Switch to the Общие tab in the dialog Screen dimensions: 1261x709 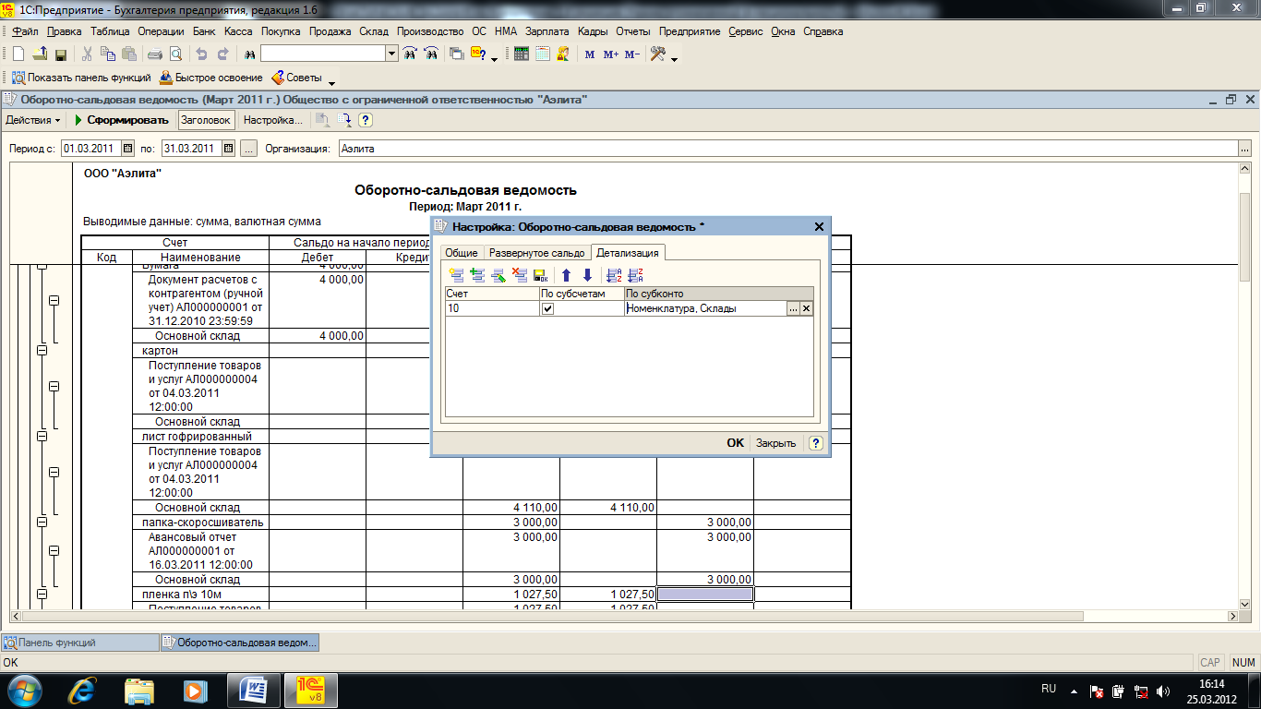pos(462,253)
